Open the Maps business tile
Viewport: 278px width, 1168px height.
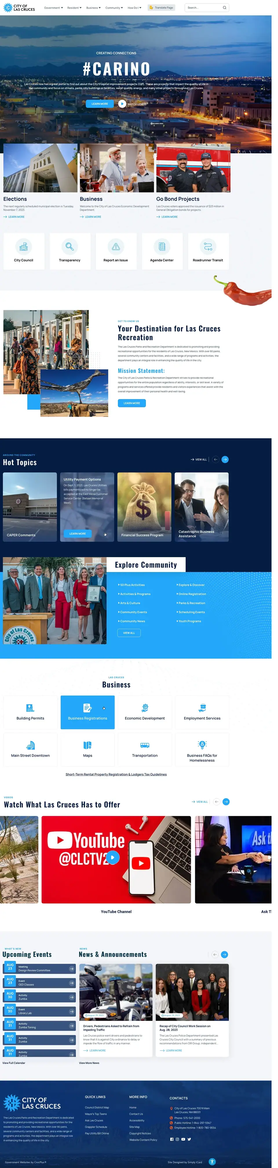tap(87, 749)
